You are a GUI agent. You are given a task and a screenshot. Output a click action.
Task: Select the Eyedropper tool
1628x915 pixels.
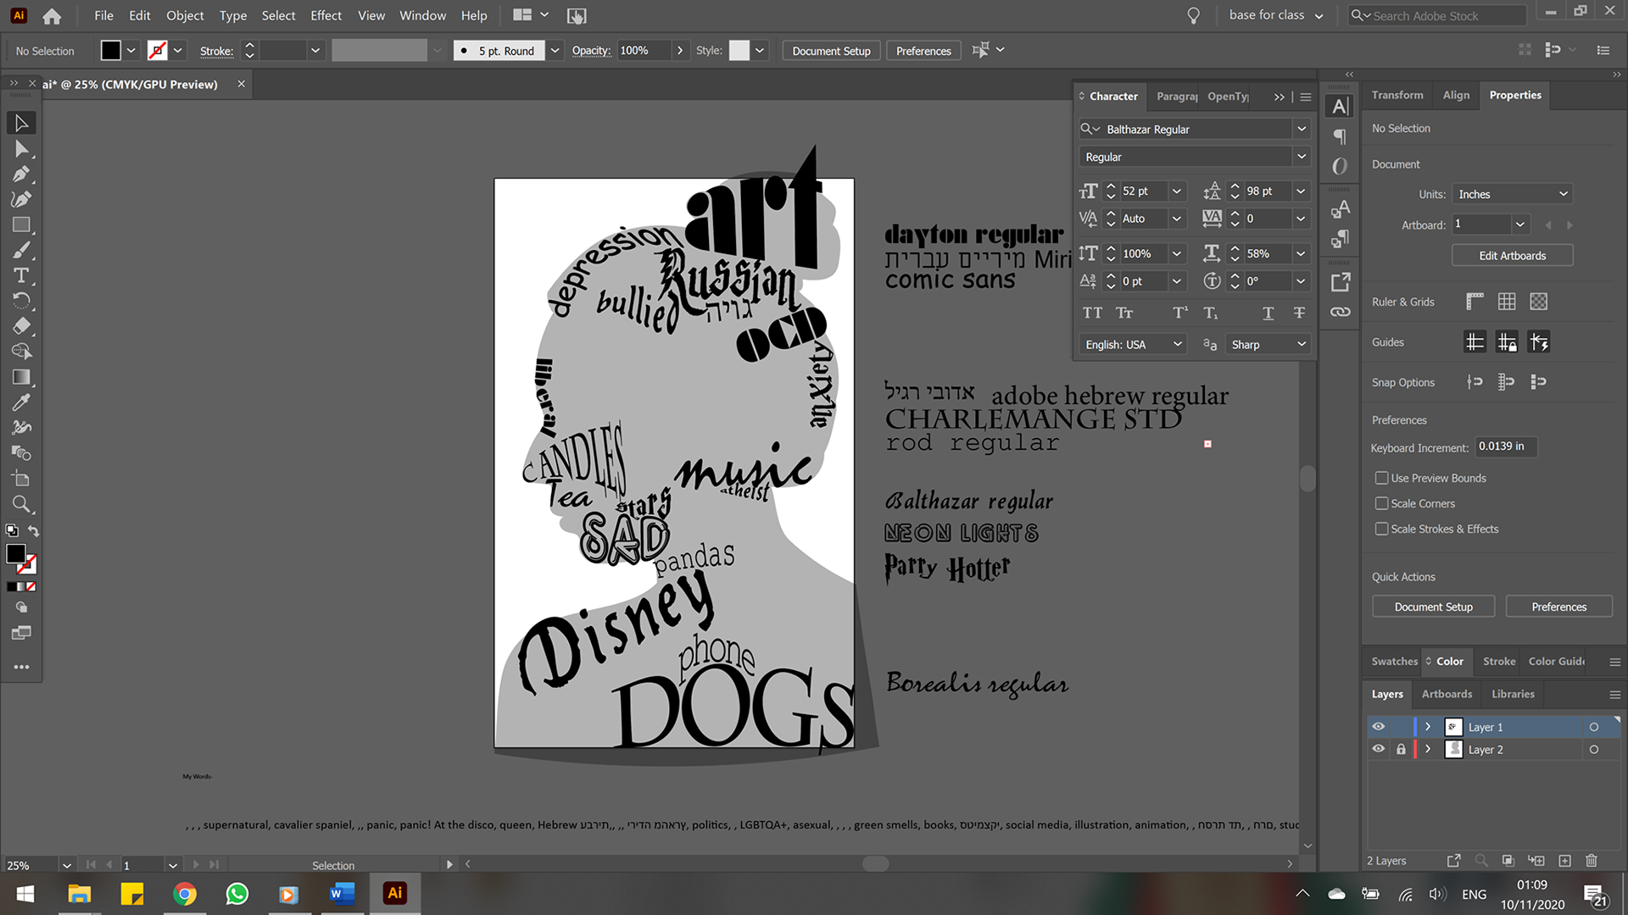[21, 402]
